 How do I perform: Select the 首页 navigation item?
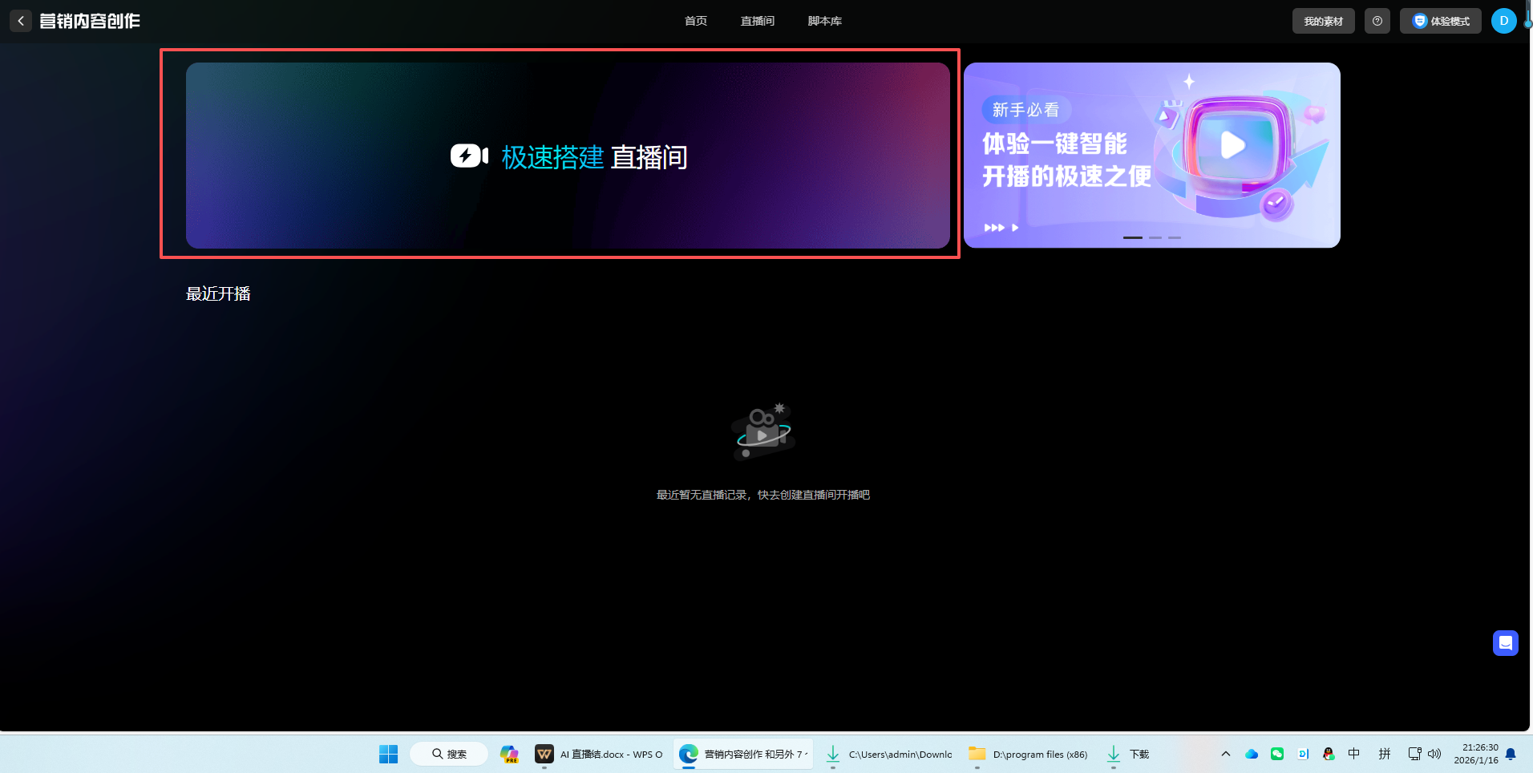tap(694, 20)
